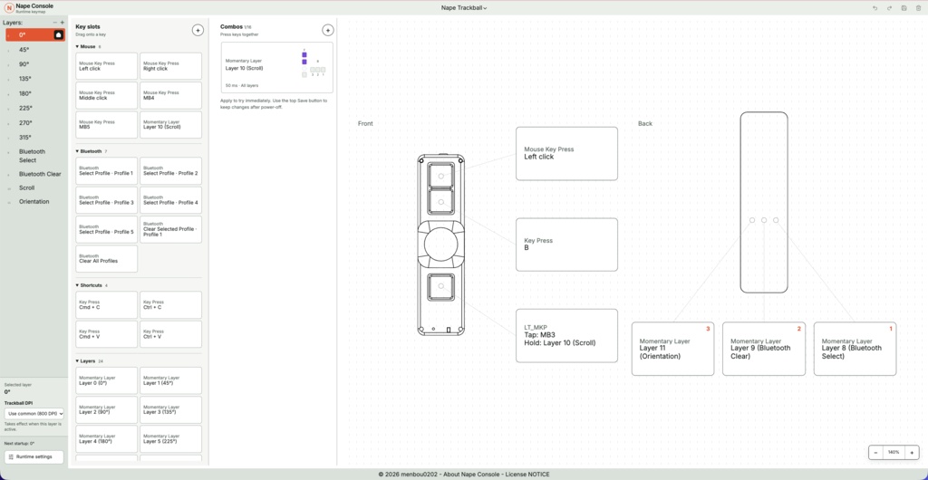Click the trash icon in top toolbar
The width and height of the screenshot is (928, 480).
point(919,7)
